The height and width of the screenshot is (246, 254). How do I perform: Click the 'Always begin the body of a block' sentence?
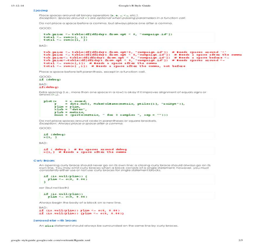tap(80, 202)
